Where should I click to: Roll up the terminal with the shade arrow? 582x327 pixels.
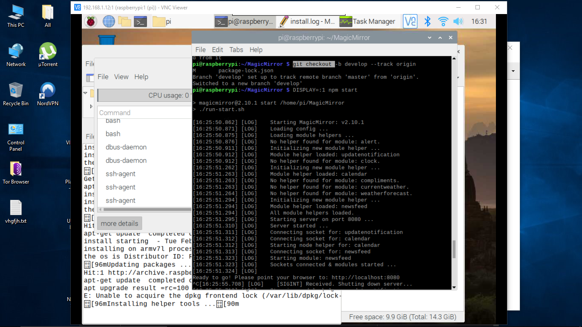tap(440, 37)
